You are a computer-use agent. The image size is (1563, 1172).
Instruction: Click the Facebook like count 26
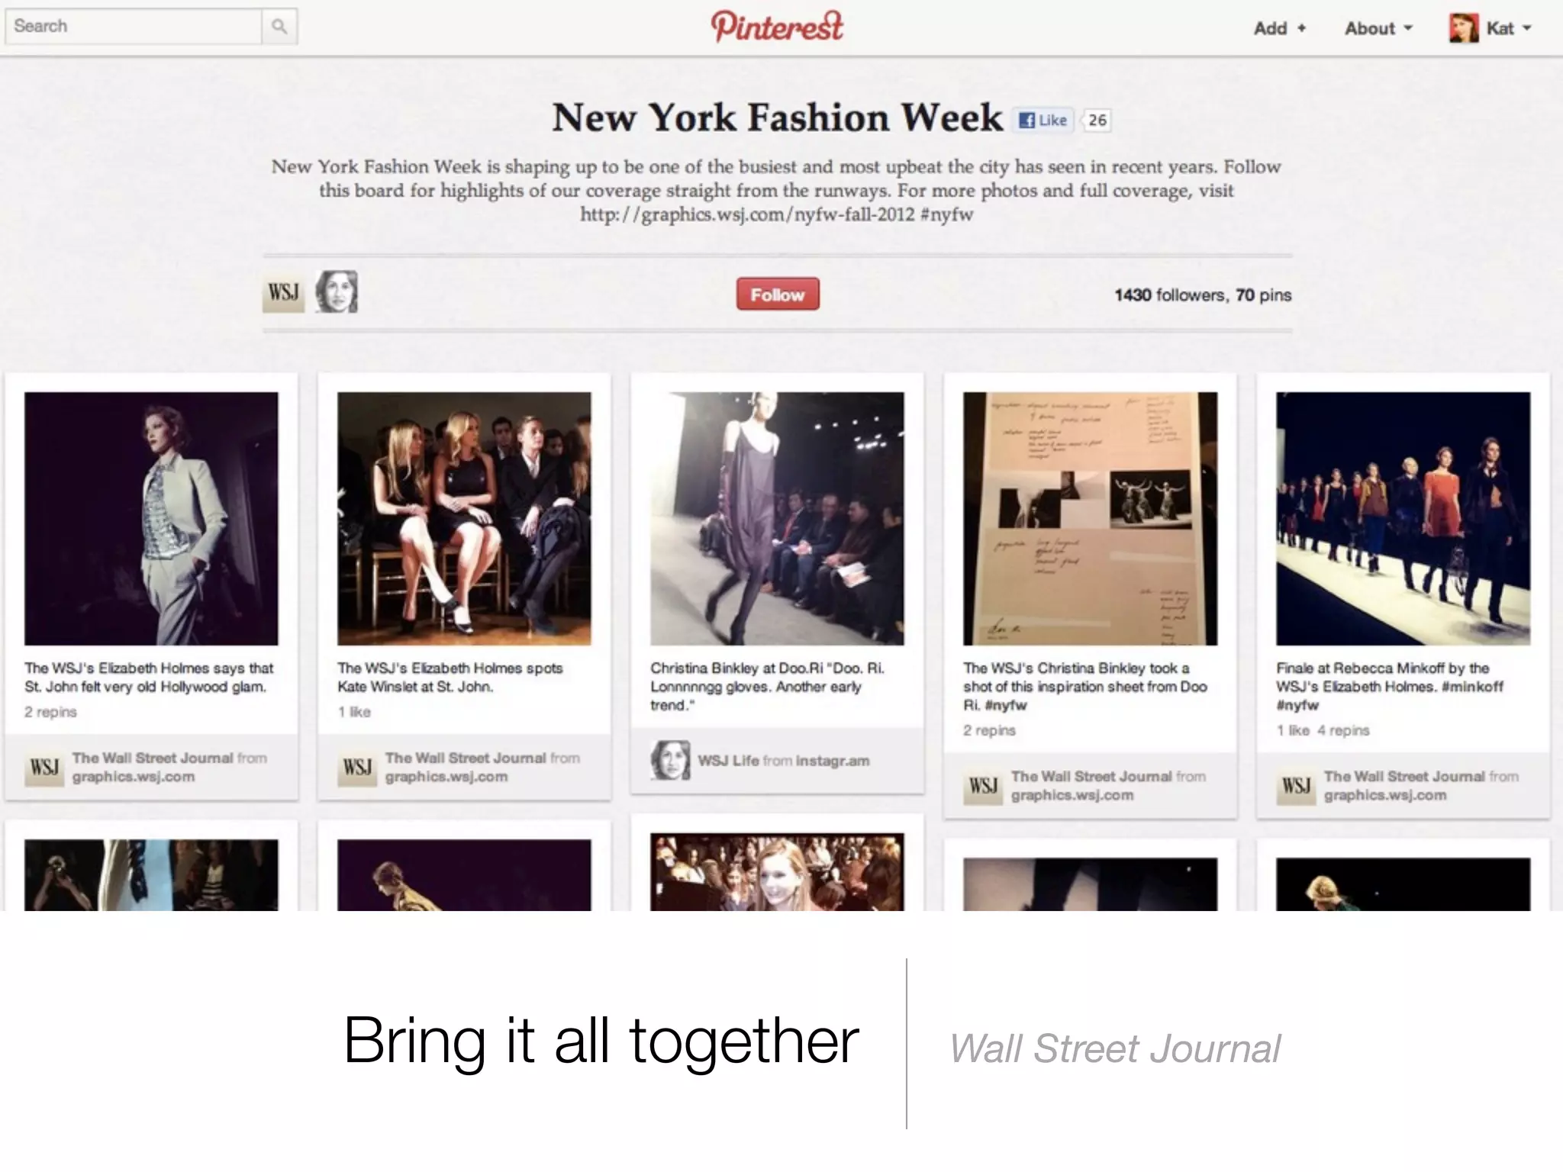tap(1097, 121)
